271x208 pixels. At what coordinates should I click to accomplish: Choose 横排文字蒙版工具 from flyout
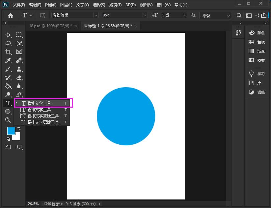point(42,122)
